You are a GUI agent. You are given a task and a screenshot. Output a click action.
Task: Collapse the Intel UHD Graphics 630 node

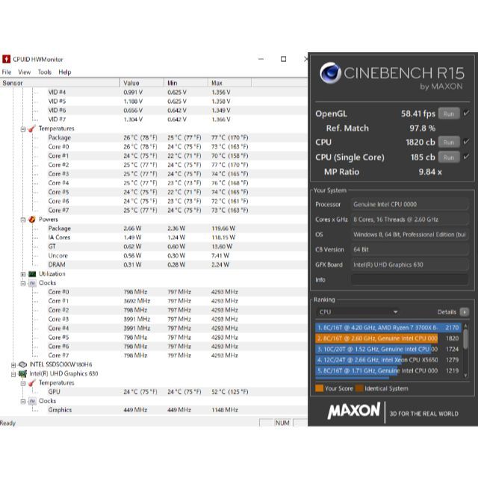point(13,374)
